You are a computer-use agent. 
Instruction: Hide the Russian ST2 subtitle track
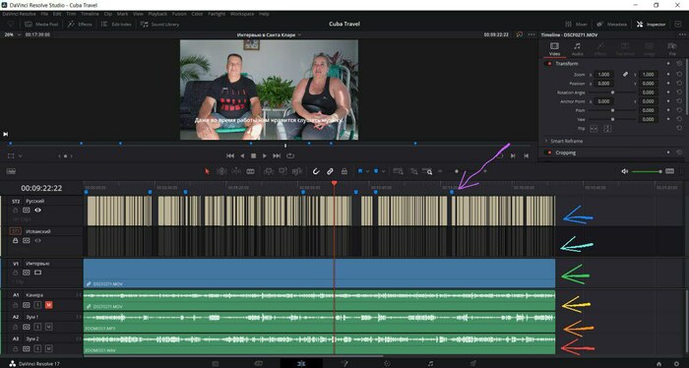(37, 210)
